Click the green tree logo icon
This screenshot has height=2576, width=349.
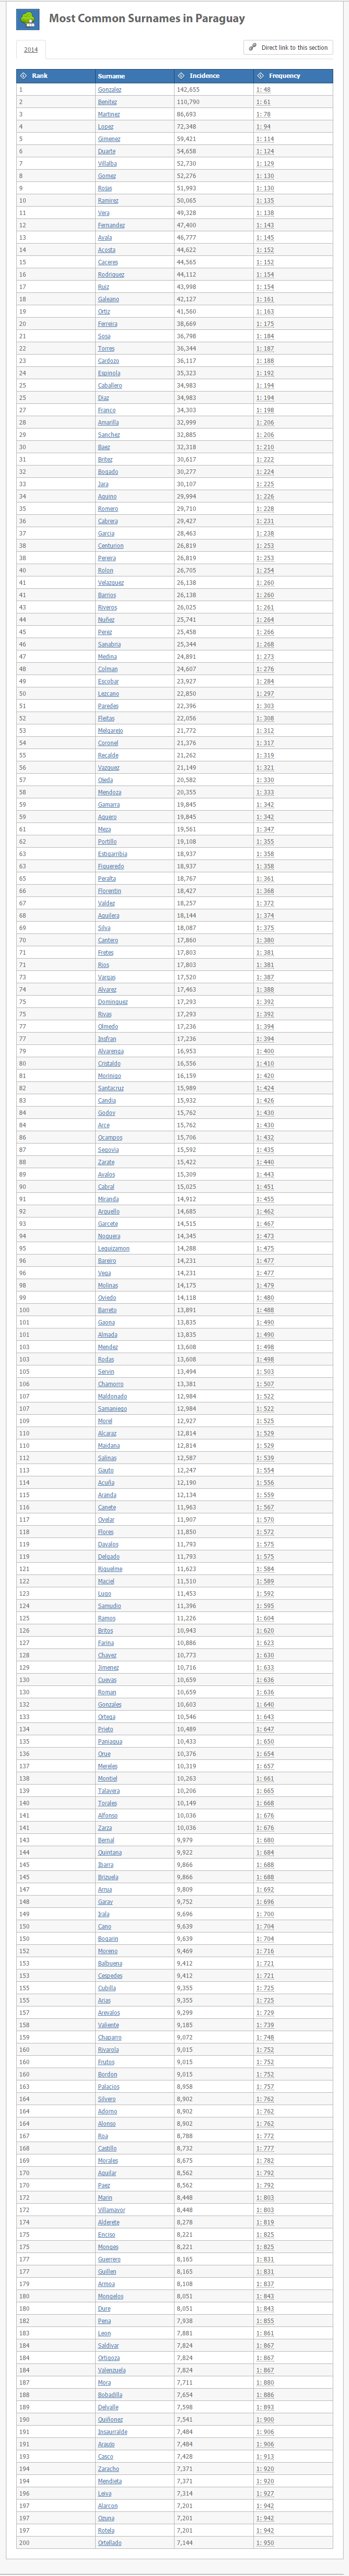point(28,18)
